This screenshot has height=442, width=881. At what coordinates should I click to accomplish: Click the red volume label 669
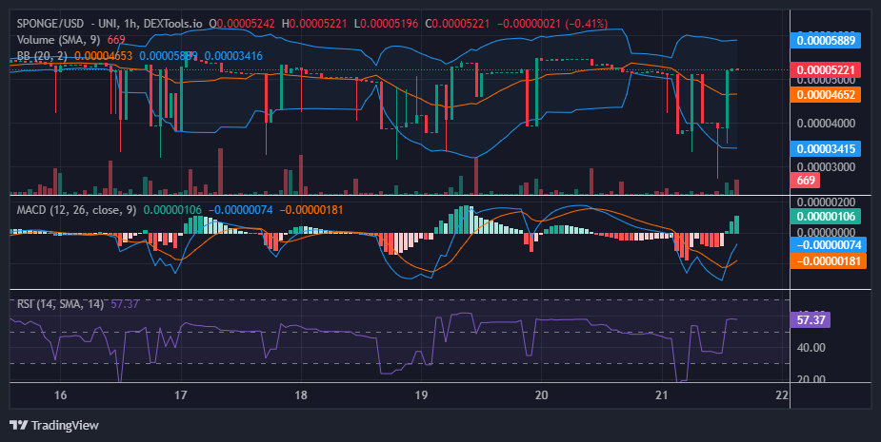805,180
